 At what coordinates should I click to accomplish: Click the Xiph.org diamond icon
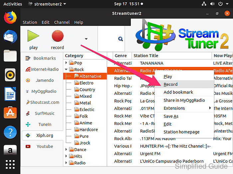28,135
